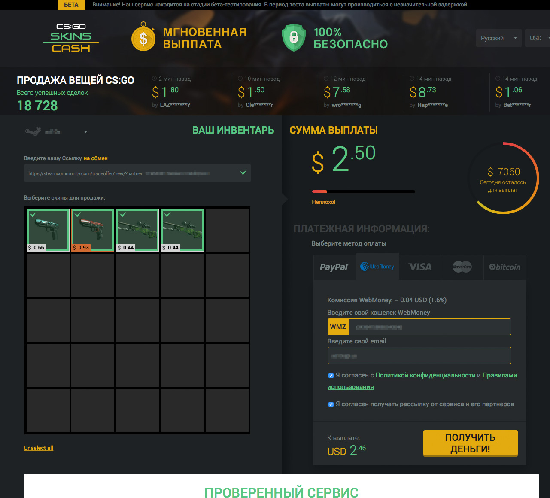Deselect the first $0.44 sniper rifle skin
Image resolution: width=550 pixels, height=498 pixels.
[137, 230]
